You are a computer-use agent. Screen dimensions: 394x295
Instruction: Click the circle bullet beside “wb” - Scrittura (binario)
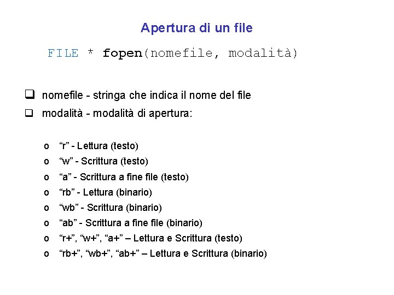coord(47,208)
